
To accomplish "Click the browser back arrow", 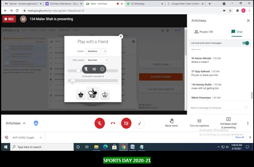I will pyautogui.click(x=5, y=11).
